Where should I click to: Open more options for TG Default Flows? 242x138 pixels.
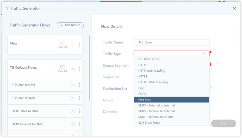tap(79, 69)
